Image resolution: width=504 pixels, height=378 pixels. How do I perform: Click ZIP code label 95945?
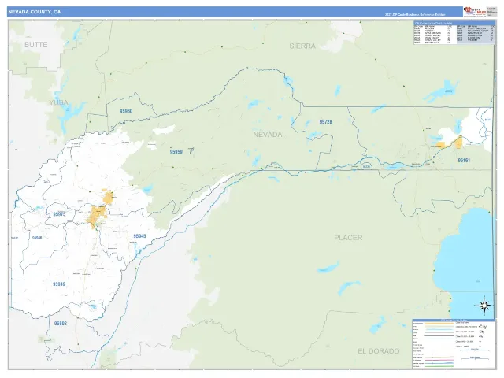click(139, 236)
